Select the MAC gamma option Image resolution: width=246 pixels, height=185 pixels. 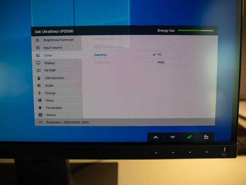(161, 62)
